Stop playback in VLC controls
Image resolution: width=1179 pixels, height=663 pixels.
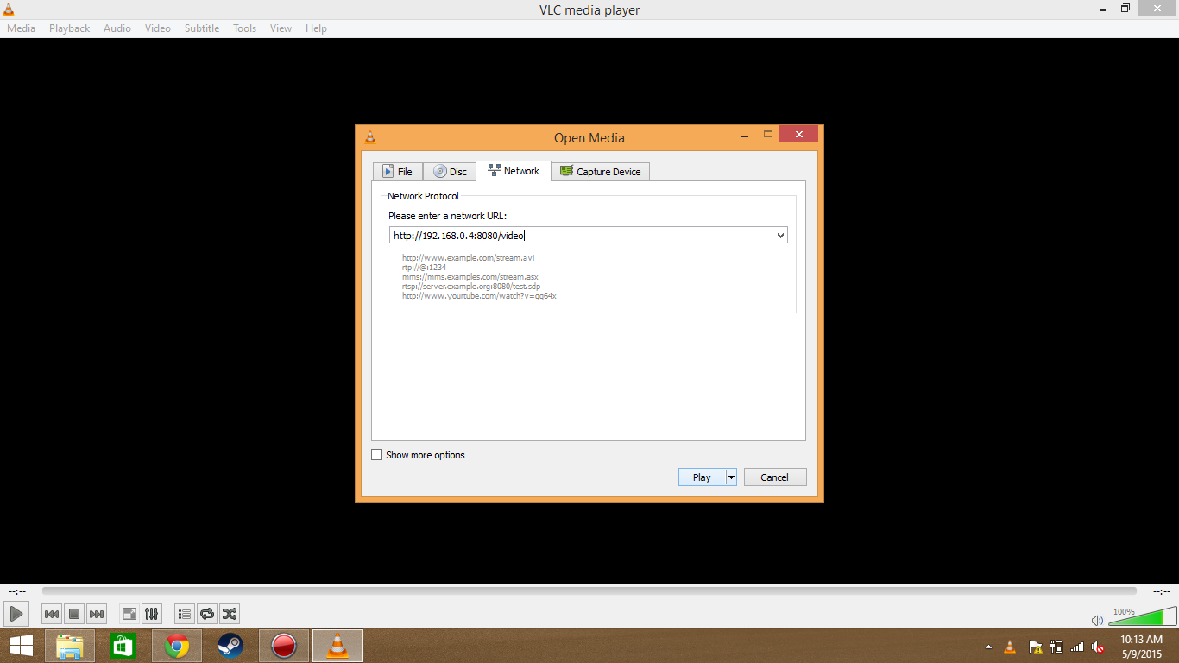[x=74, y=614]
